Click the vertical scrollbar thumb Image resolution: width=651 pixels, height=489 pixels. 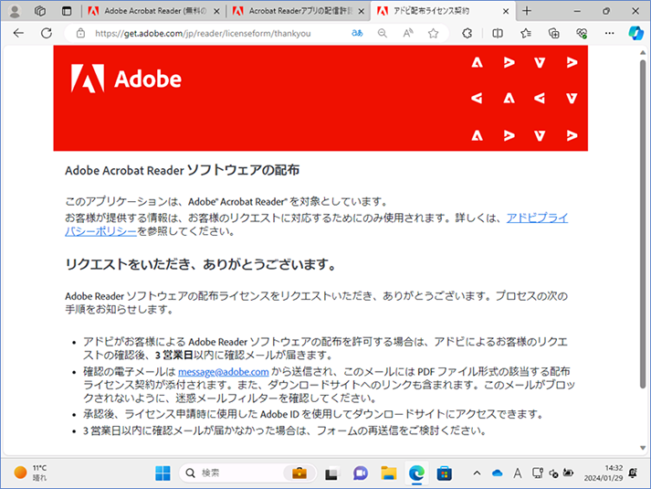click(643, 224)
